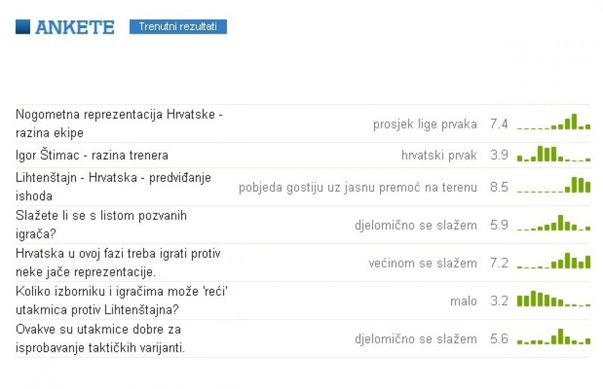
Task: Open the Trenutni rezultati tab
Action: (178, 26)
